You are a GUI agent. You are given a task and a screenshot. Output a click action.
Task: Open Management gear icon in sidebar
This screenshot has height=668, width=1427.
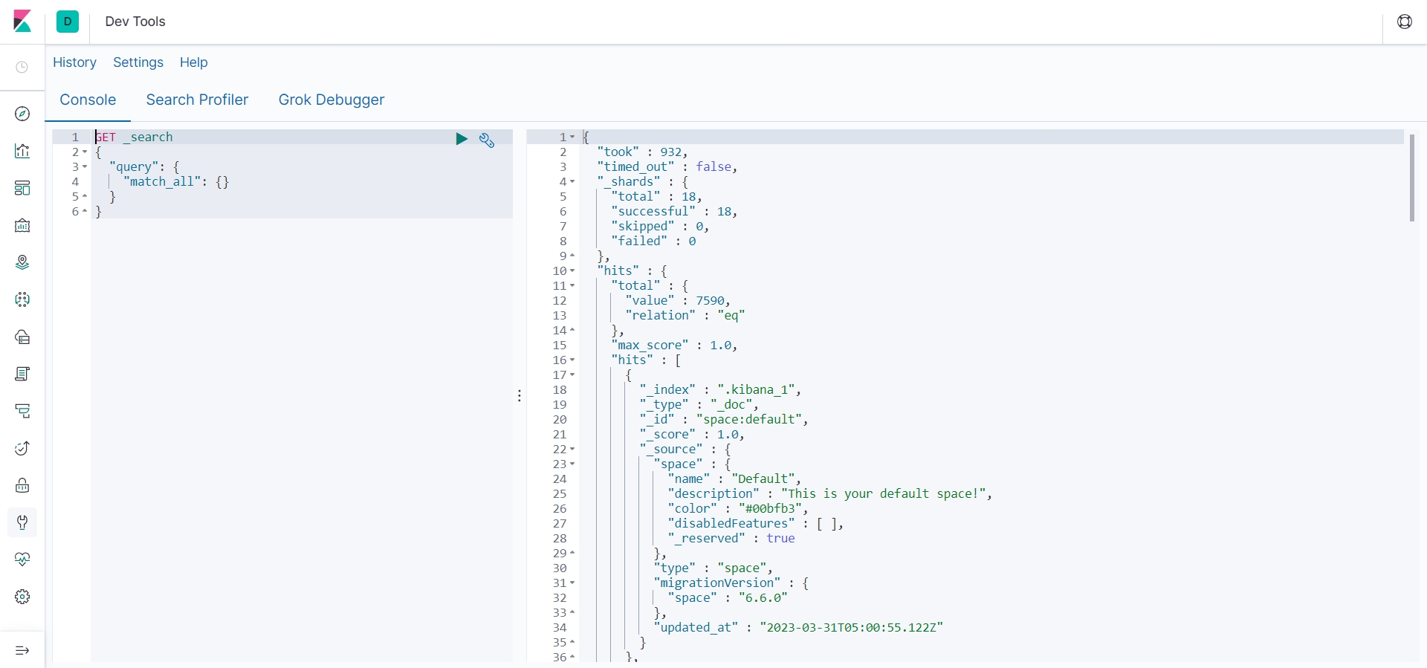[x=22, y=597]
